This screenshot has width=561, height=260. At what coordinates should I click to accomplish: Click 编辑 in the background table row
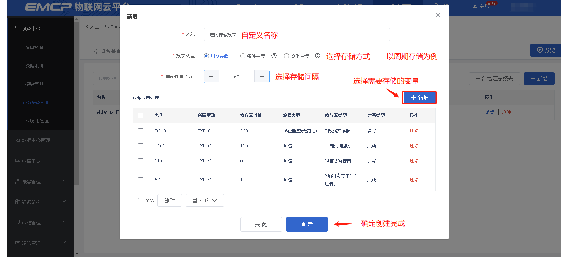(490, 112)
